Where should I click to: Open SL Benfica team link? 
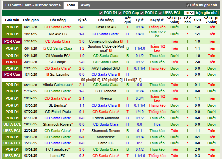pos(57,106)
